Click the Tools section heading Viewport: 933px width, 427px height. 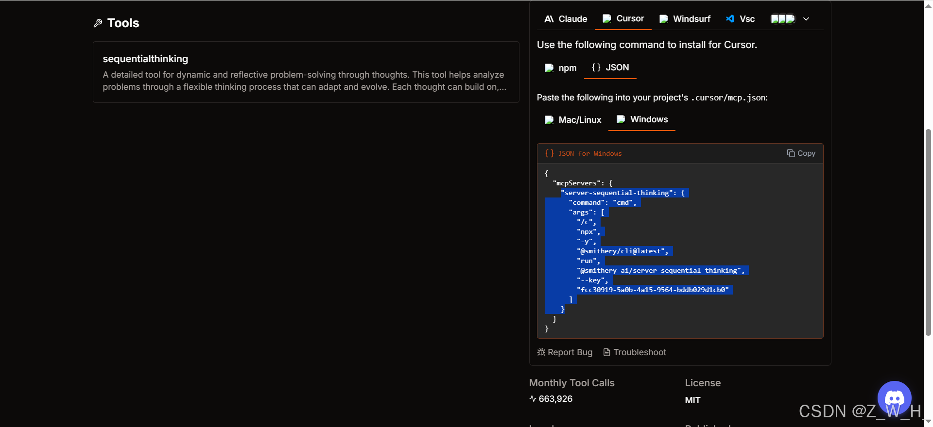(x=123, y=23)
